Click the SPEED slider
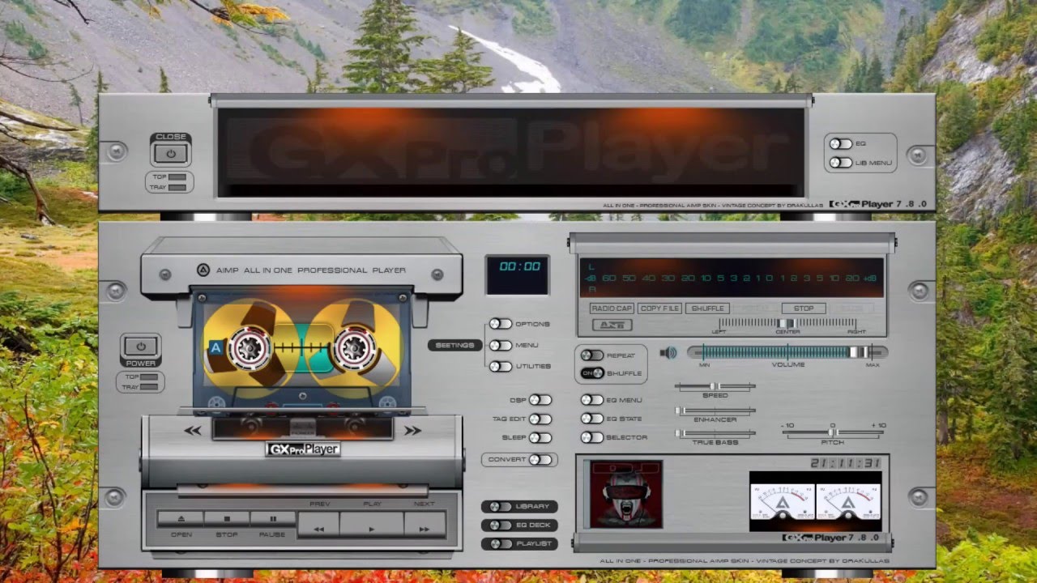The width and height of the screenshot is (1037, 583). (715, 388)
